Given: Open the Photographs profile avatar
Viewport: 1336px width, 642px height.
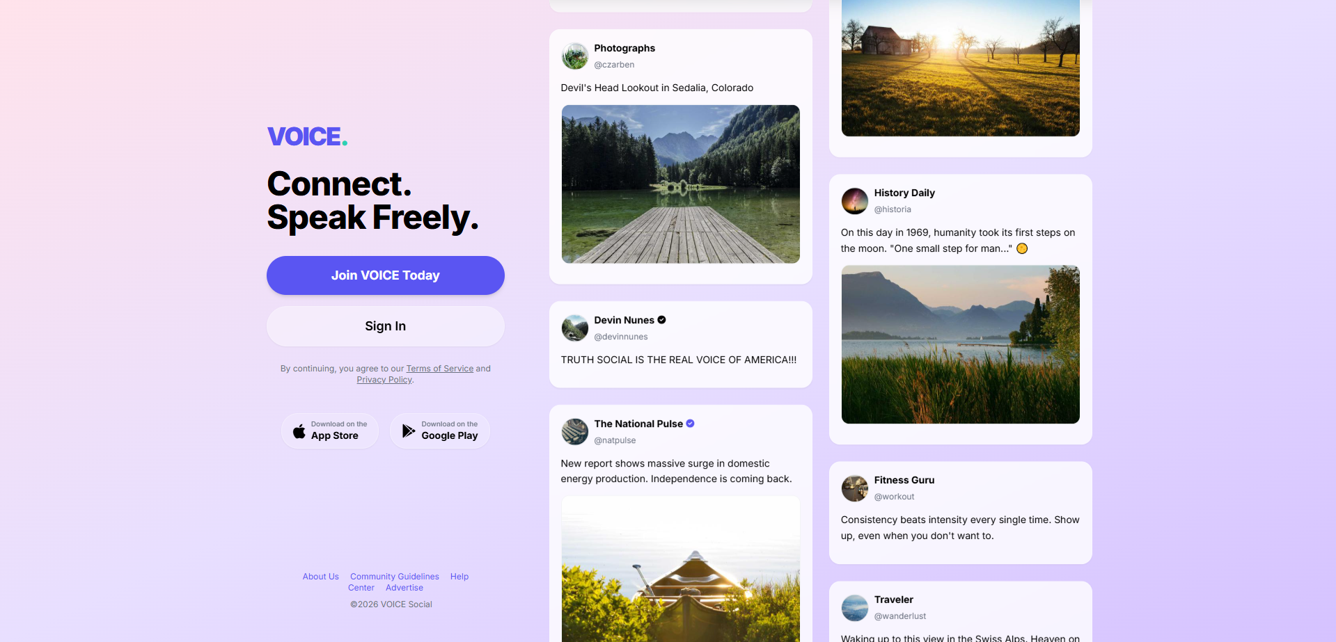Looking at the screenshot, I should click(x=575, y=56).
